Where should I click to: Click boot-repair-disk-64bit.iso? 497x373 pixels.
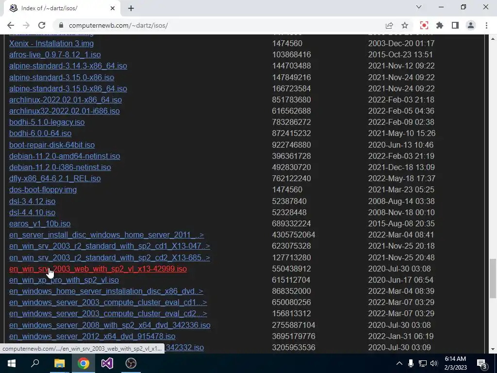pos(52,145)
